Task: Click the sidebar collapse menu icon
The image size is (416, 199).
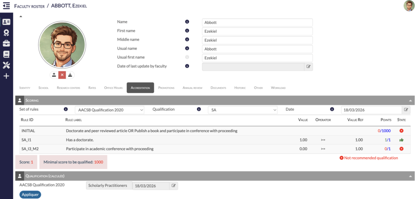Action: (6, 6)
